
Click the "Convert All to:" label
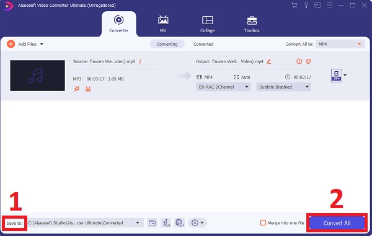pos(299,44)
